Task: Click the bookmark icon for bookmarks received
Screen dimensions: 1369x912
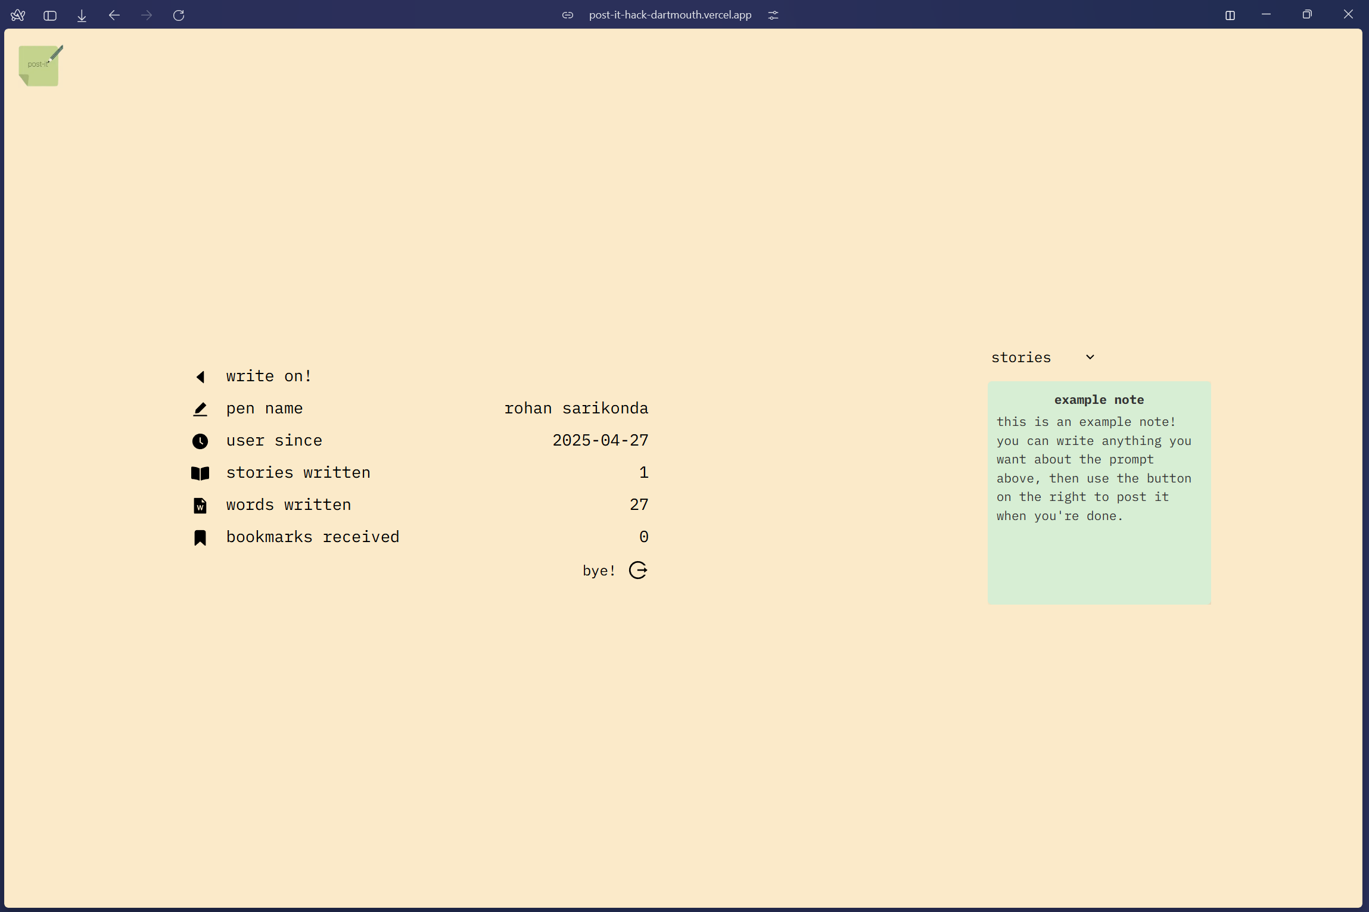Action: point(200,538)
